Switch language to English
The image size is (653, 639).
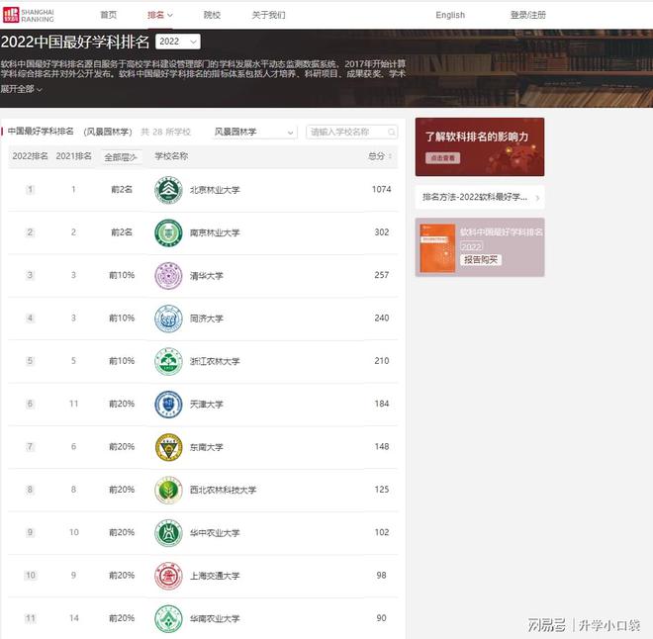[x=450, y=15]
